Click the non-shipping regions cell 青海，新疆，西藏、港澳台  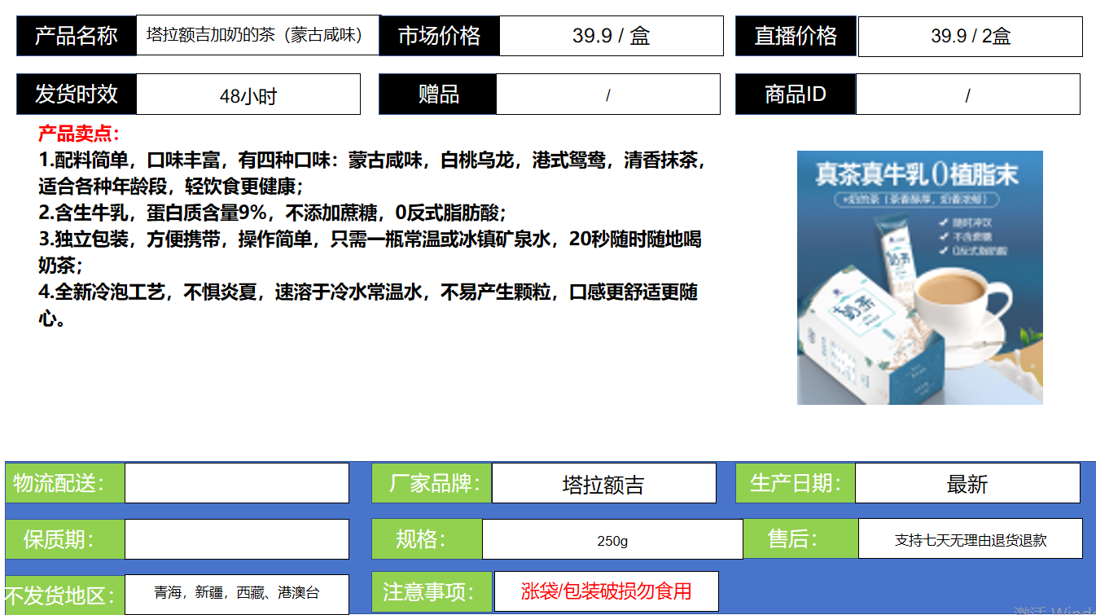tap(236, 593)
